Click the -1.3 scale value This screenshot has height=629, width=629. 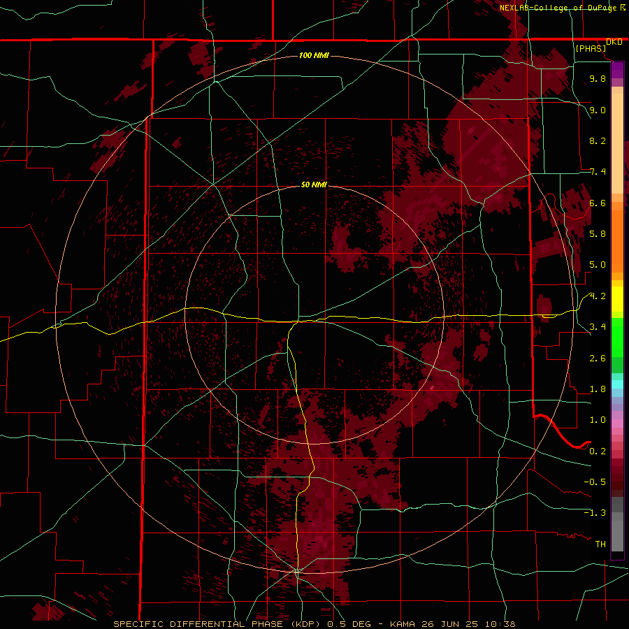pyautogui.click(x=595, y=513)
